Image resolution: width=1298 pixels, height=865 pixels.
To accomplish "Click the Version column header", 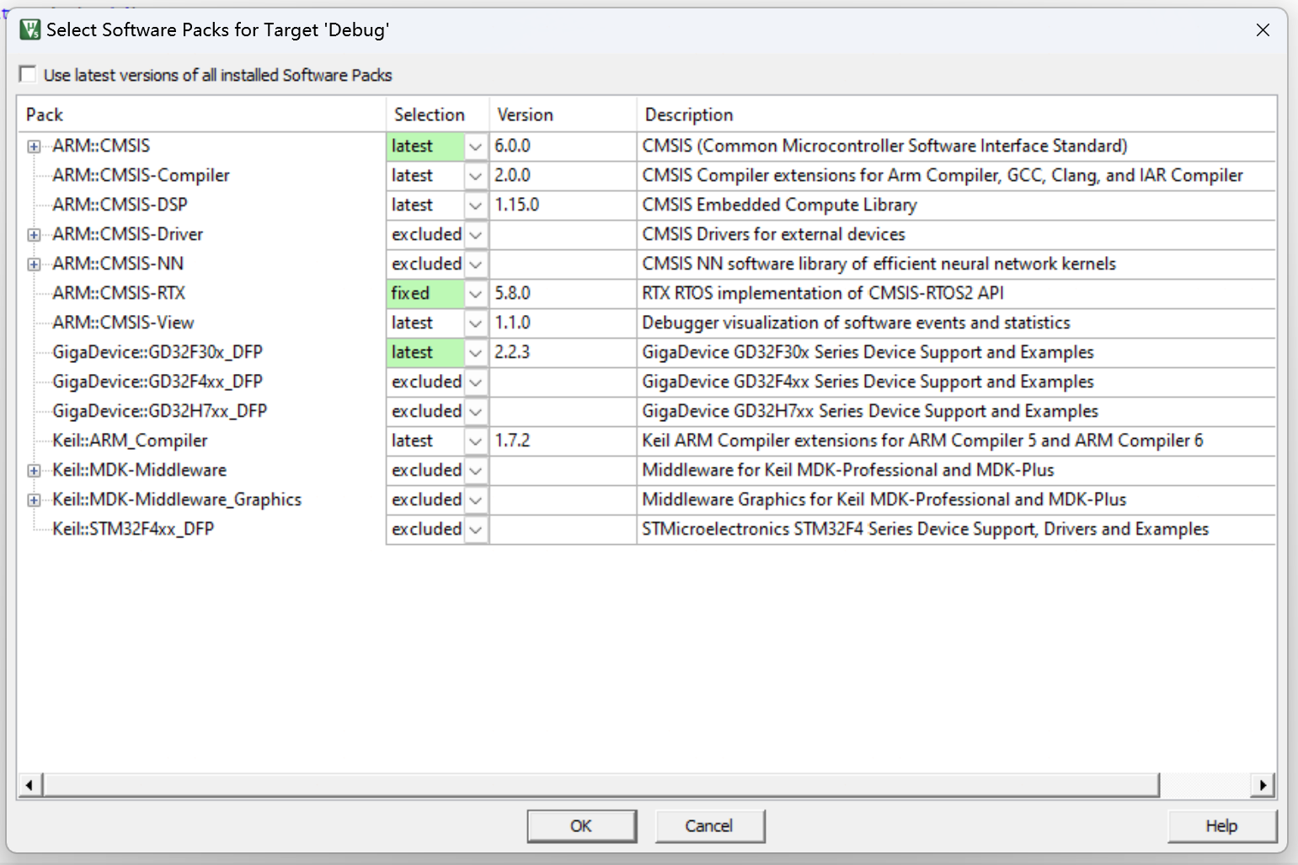I will click(x=563, y=115).
